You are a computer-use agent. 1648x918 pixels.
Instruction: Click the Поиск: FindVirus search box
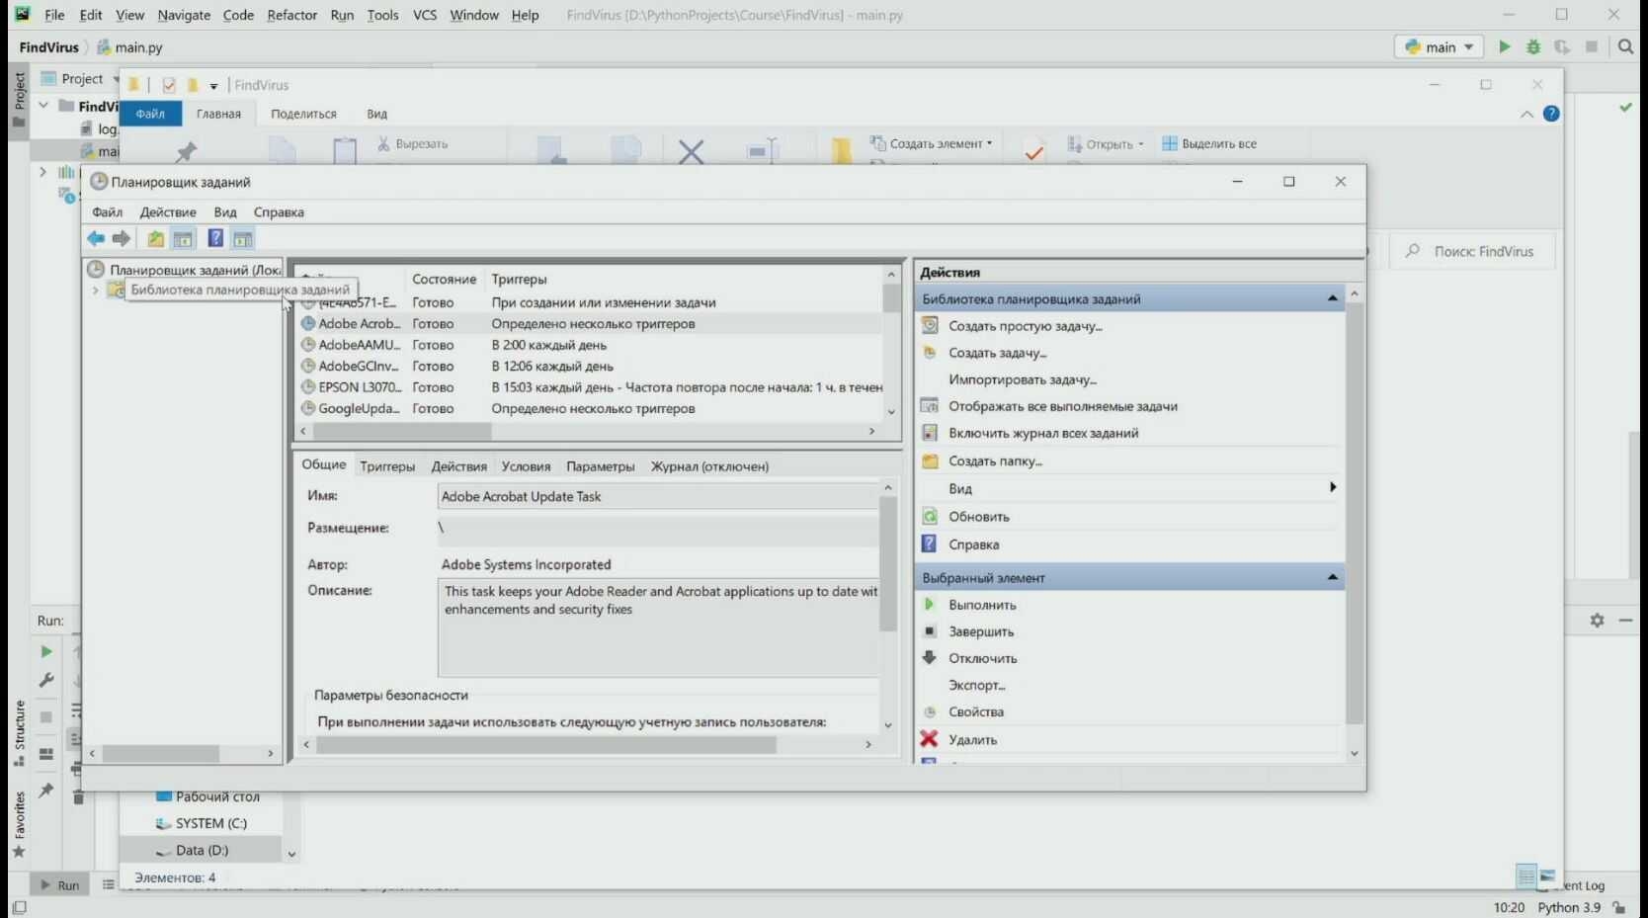click(x=1472, y=251)
